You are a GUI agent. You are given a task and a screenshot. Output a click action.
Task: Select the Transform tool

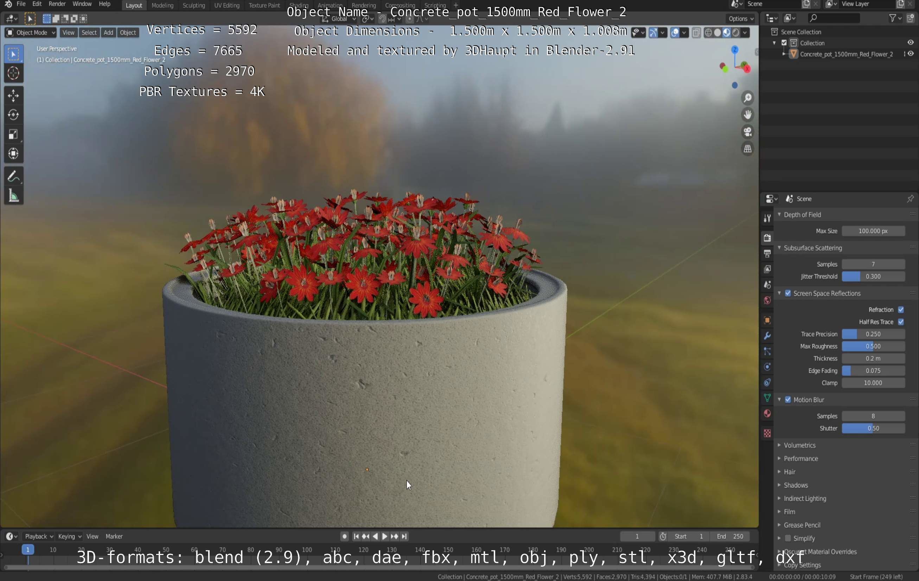coord(13,154)
